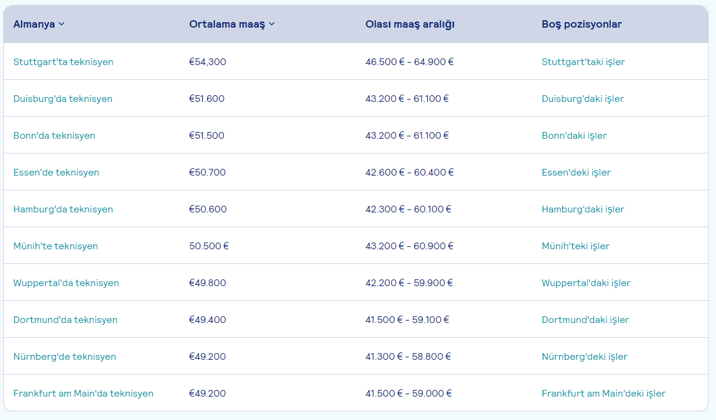Select the 46.500 € – 64.900 € range
716x420 pixels.
click(x=409, y=61)
